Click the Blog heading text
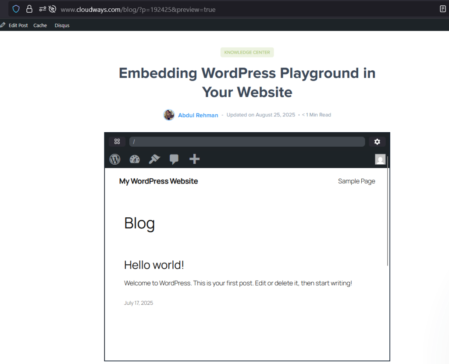The height and width of the screenshot is (364, 449). pyautogui.click(x=139, y=223)
